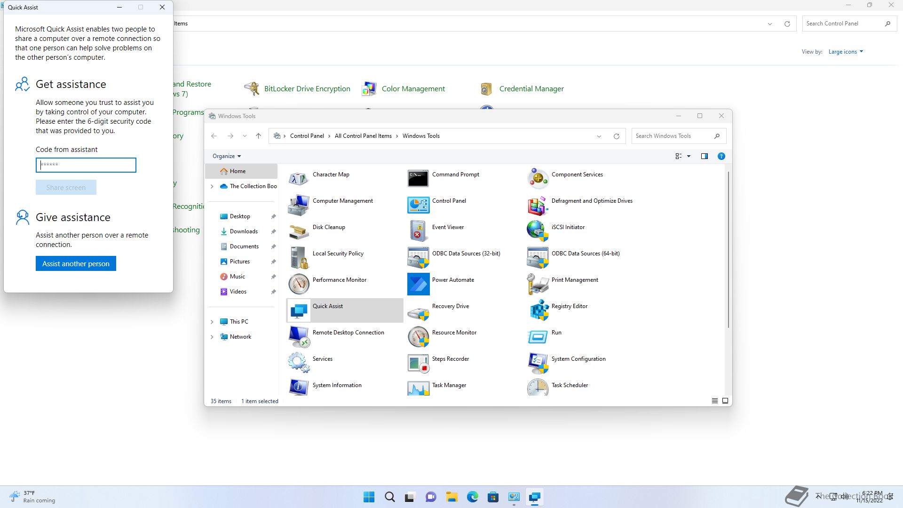
Task: Open Defragment and Optimize Drives icon
Action: pos(538,205)
